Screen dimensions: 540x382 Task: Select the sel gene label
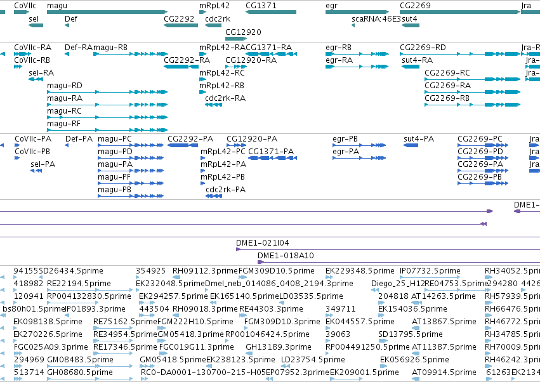(x=34, y=19)
